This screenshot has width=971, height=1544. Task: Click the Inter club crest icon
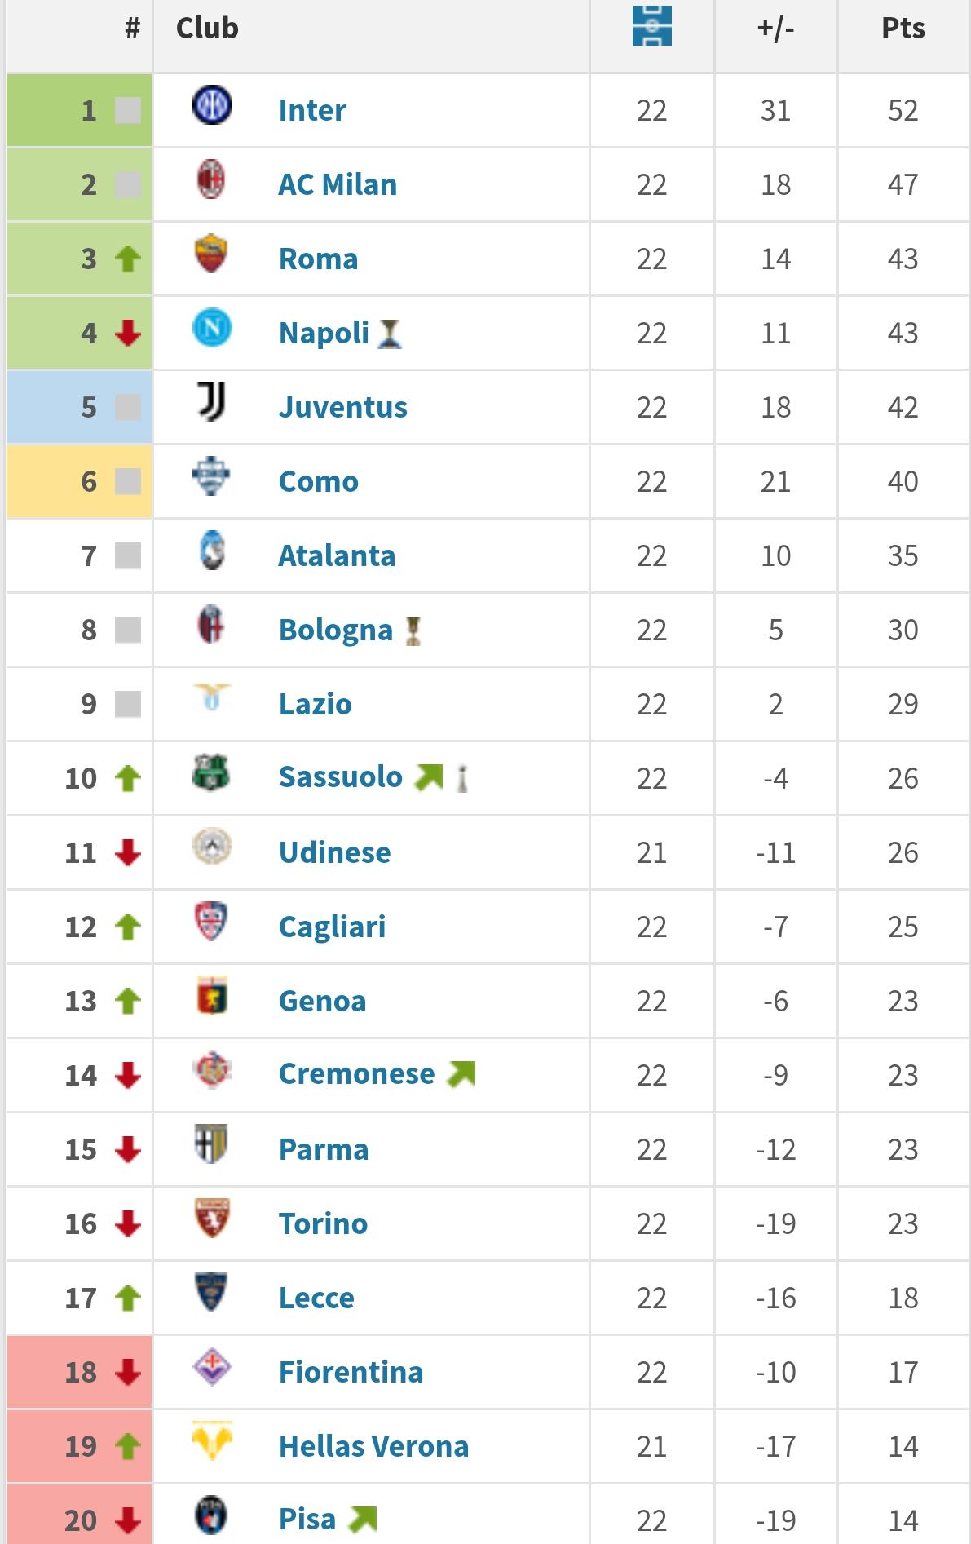[212, 106]
